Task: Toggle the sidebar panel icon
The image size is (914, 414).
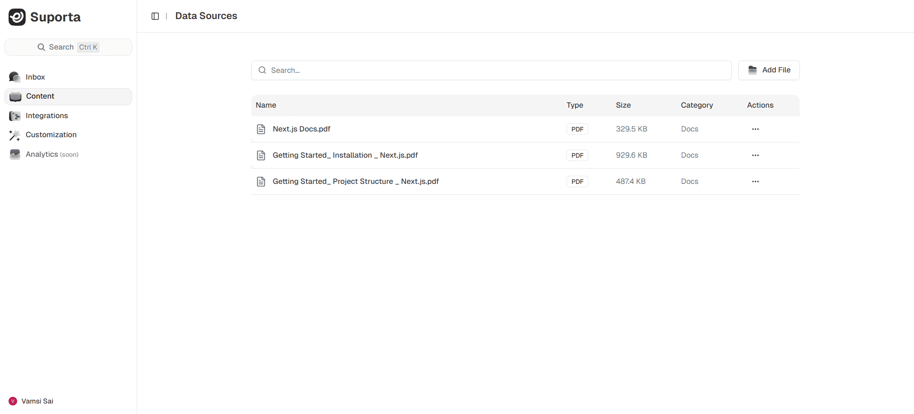Action: point(155,16)
